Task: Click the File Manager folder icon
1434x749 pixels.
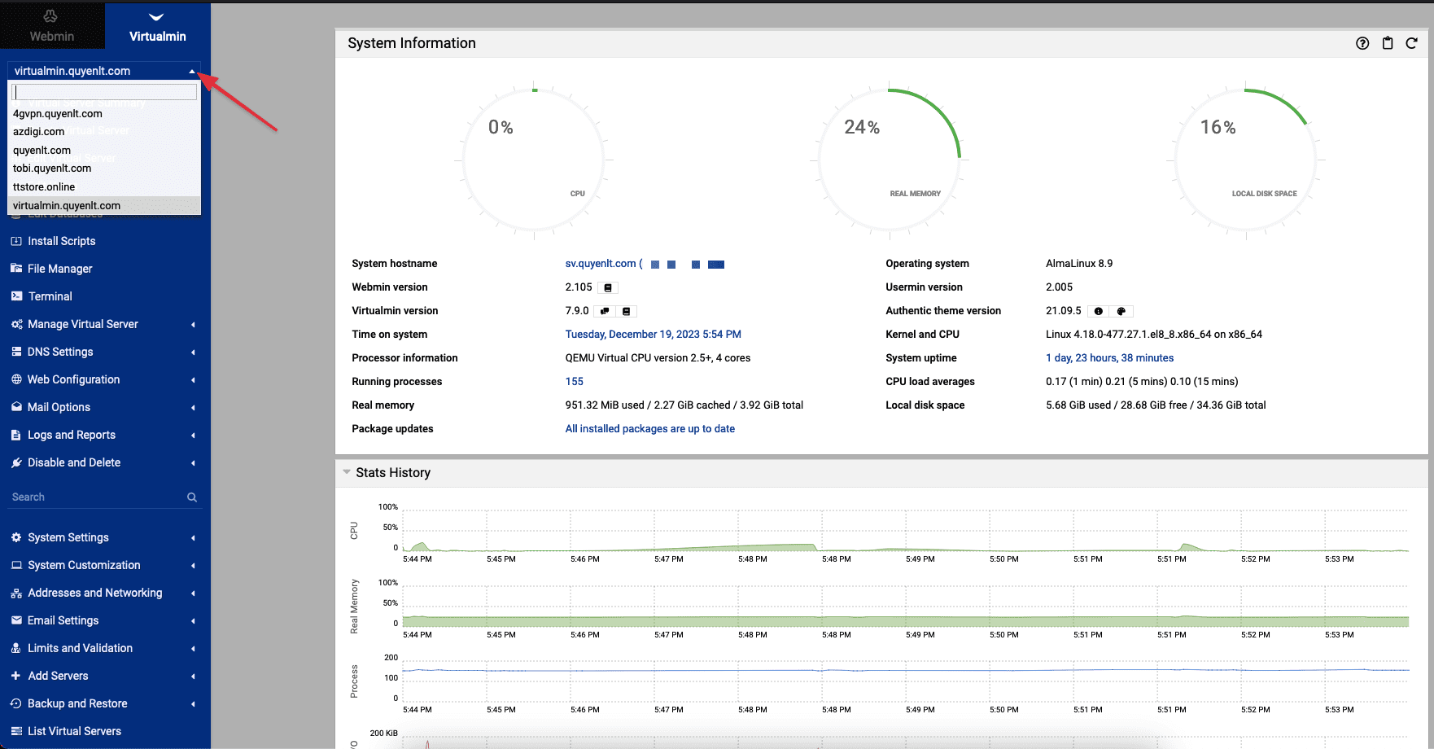Action: coord(16,269)
